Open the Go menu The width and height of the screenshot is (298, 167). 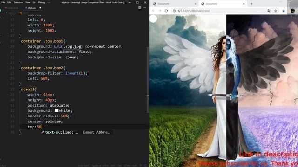(x=34, y=2)
